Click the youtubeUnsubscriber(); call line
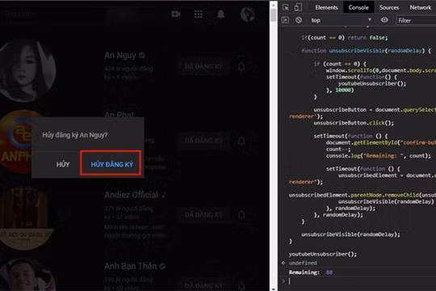Screen dimensions: 436x291 click(x=322, y=254)
